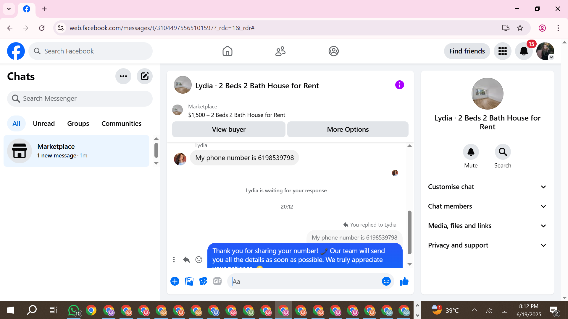Screen dimensions: 568x319
Task: Attach a photo file in composer
Action: [x=189, y=281]
